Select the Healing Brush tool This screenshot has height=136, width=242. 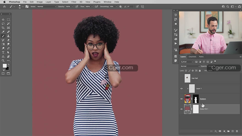click(x=8, y=32)
